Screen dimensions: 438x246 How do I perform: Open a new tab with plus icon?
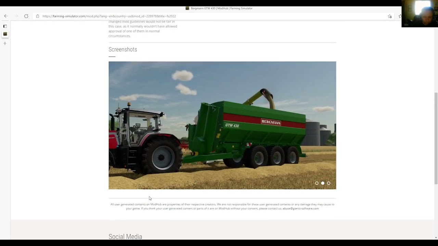[5, 43]
